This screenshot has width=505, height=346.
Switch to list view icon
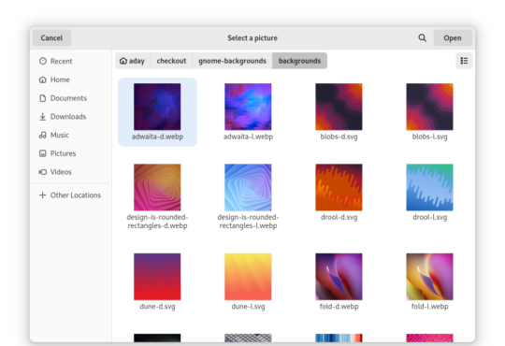(x=464, y=61)
